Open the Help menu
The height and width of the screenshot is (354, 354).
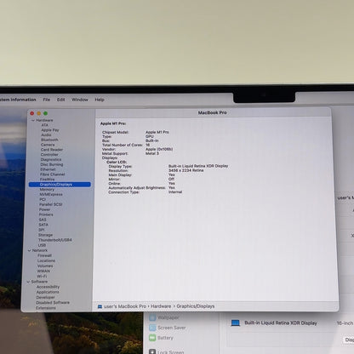click(x=100, y=100)
